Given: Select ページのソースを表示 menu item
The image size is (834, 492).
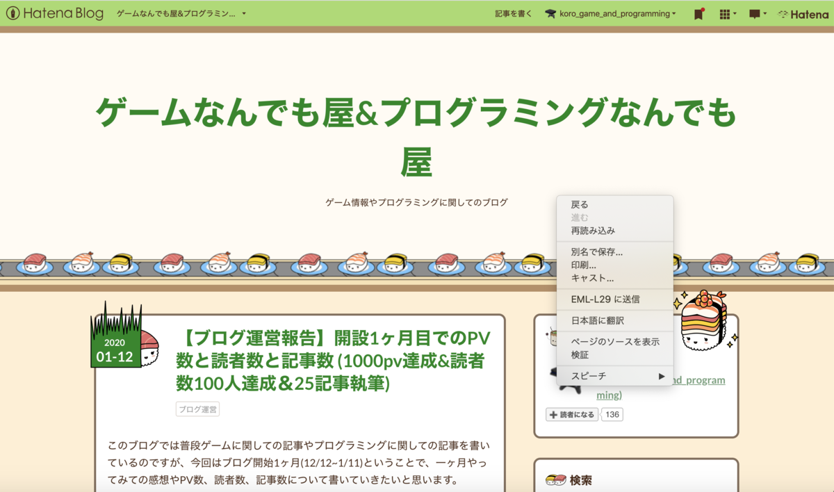Looking at the screenshot, I should tap(615, 342).
